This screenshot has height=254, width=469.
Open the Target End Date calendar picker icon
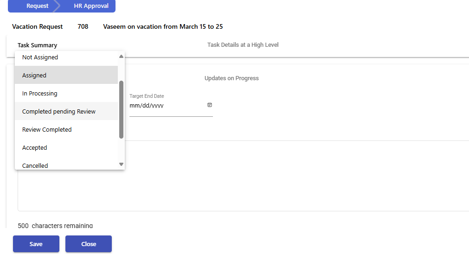pyautogui.click(x=210, y=105)
